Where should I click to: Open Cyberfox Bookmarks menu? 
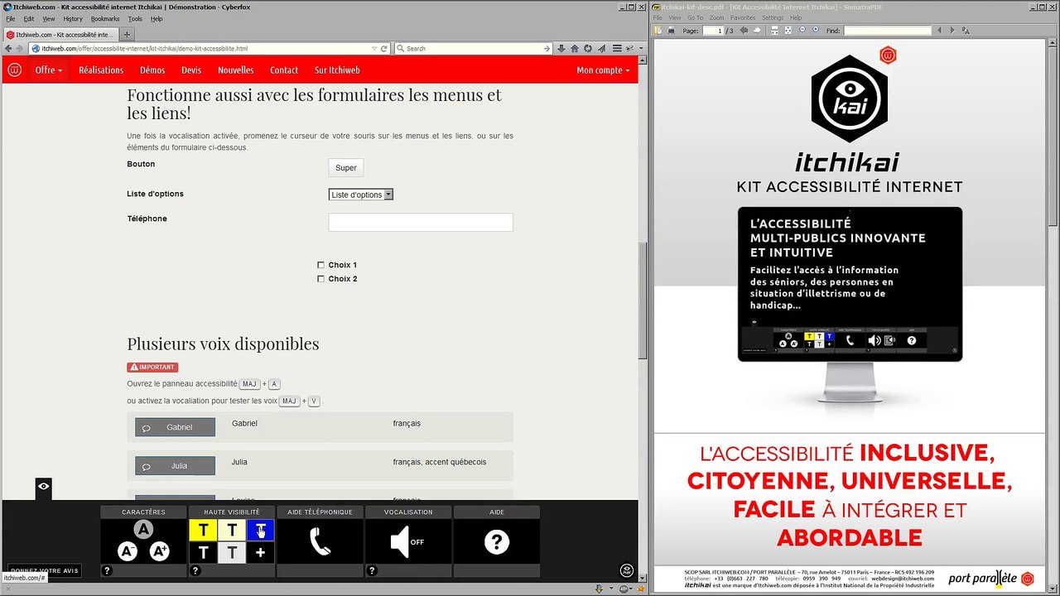point(105,18)
